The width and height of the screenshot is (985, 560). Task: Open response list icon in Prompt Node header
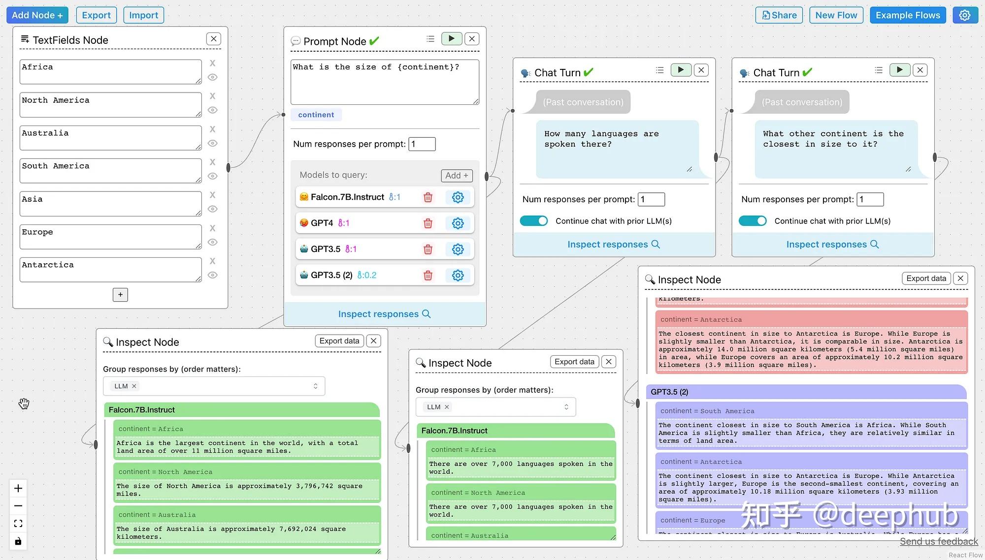[x=430, y=39]
